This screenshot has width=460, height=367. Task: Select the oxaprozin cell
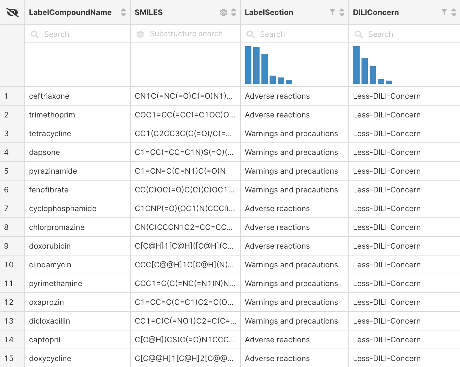tap(78, 302)
